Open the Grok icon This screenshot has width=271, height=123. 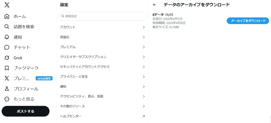(7, 58)
